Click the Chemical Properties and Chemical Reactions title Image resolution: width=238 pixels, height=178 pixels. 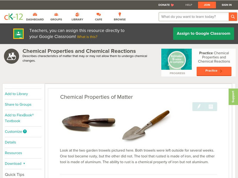79,51
